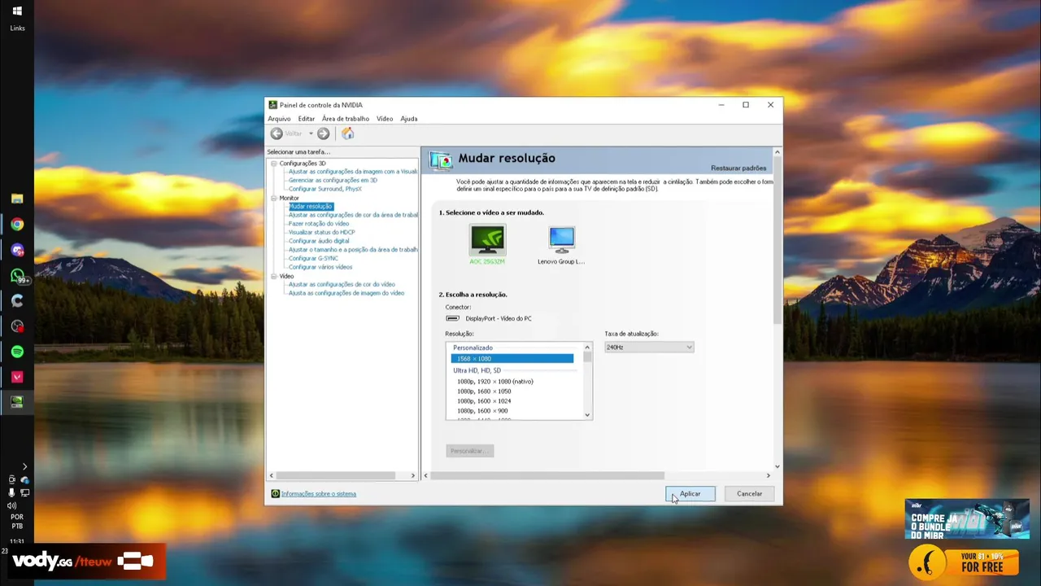
Task: Click the task pane horizontal scrollbar
Action: [335, 475]
